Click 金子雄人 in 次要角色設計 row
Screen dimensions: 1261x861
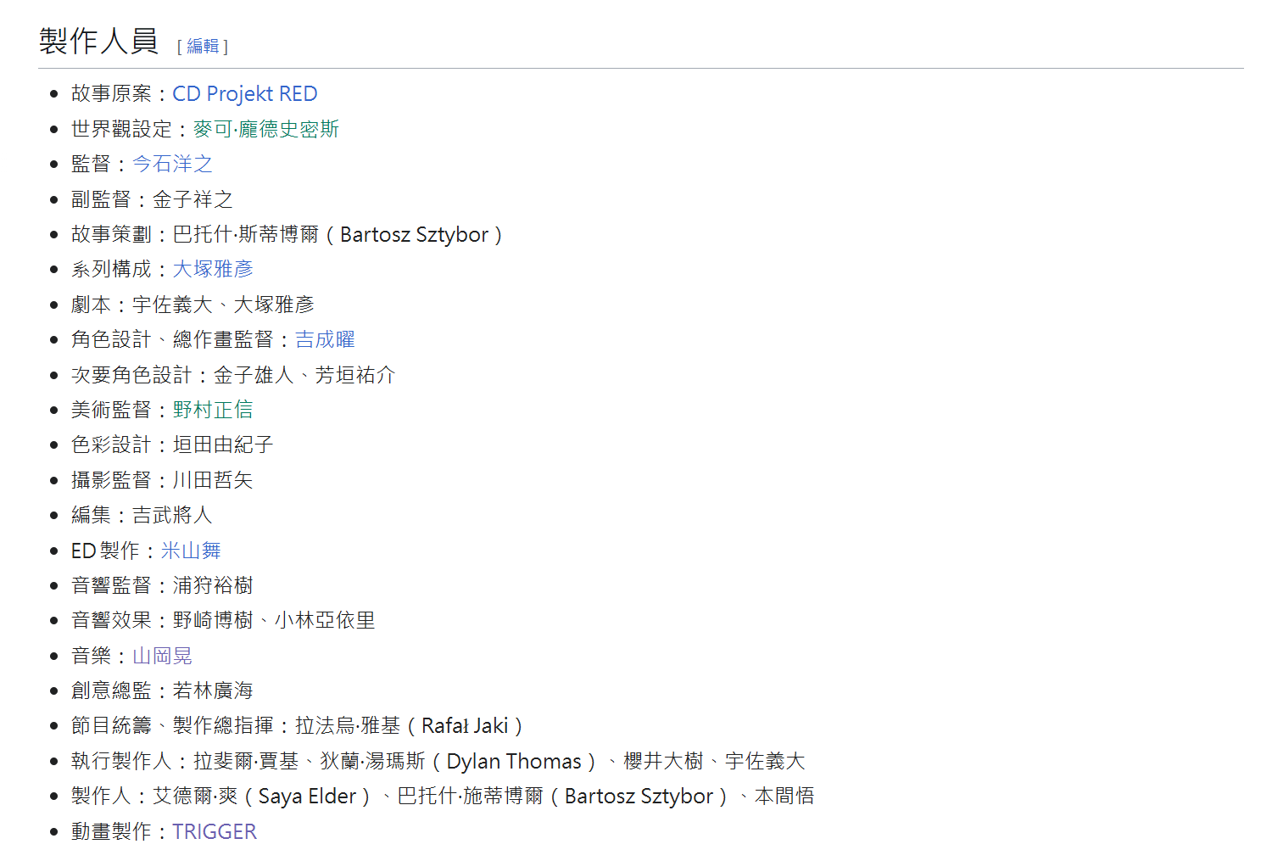[x=254, y=375]
